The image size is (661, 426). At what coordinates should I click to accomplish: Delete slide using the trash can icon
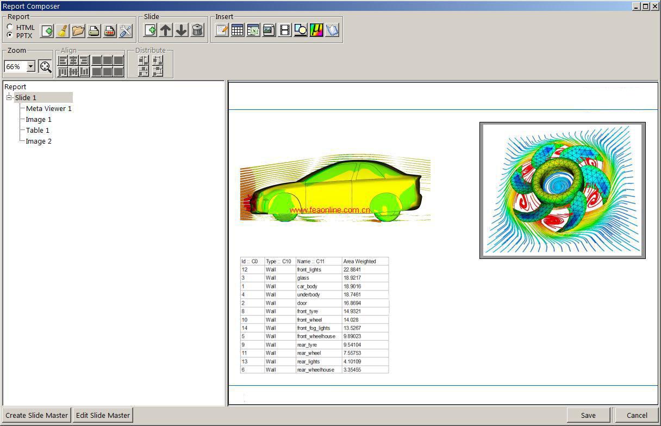pyautogui.click(x=197, y=30)
